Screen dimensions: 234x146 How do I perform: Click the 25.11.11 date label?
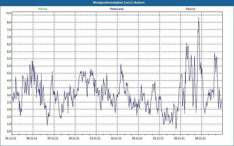pyautogui.click(x=179, y=138)
